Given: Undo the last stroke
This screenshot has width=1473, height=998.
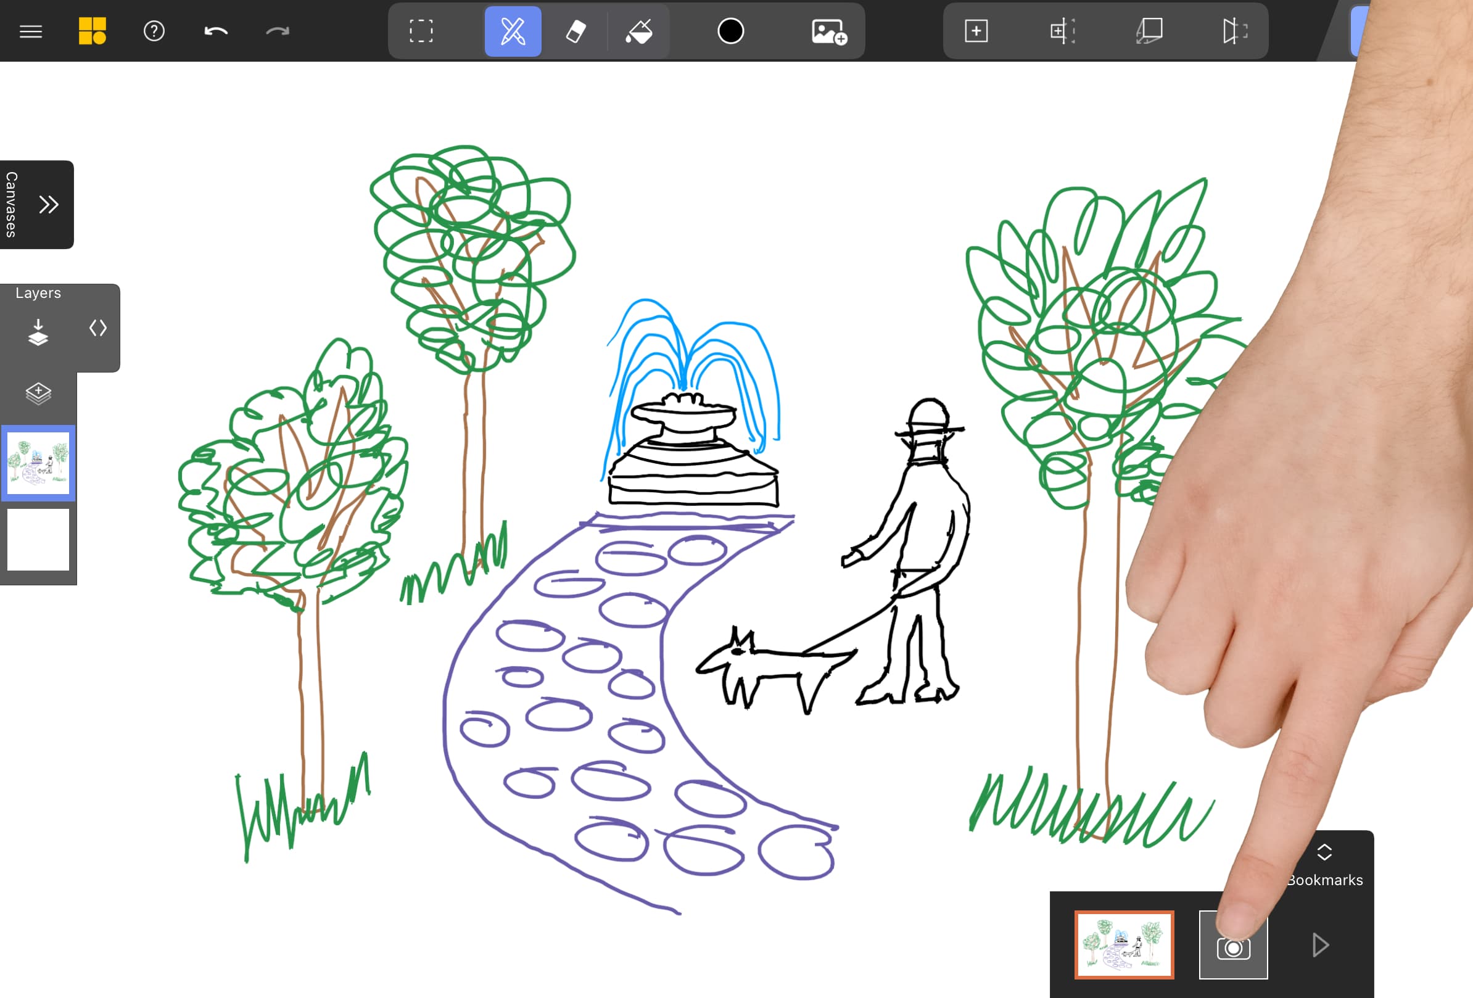Looking at the screenshot, I should 215,31.
